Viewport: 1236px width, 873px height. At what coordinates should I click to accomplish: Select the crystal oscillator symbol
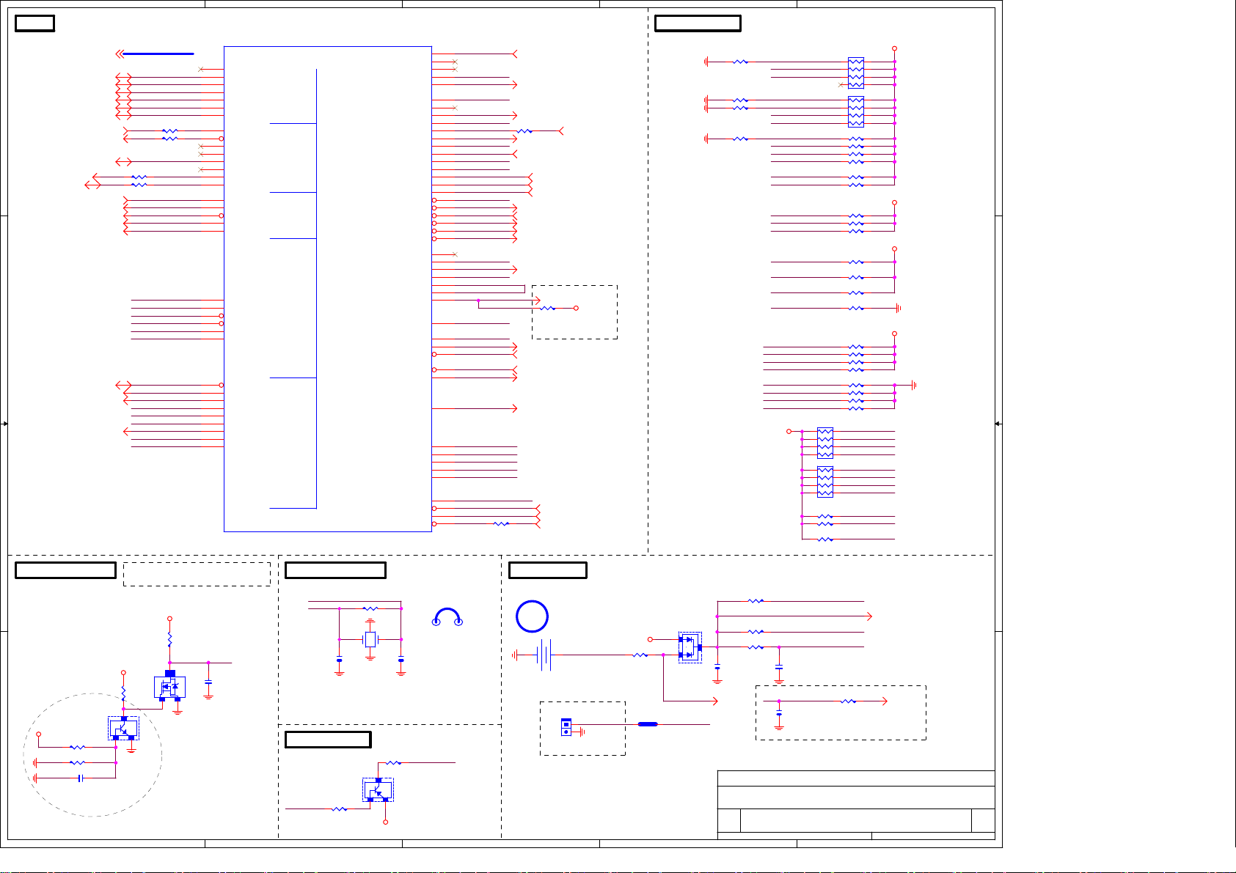(x=370, y=639)
